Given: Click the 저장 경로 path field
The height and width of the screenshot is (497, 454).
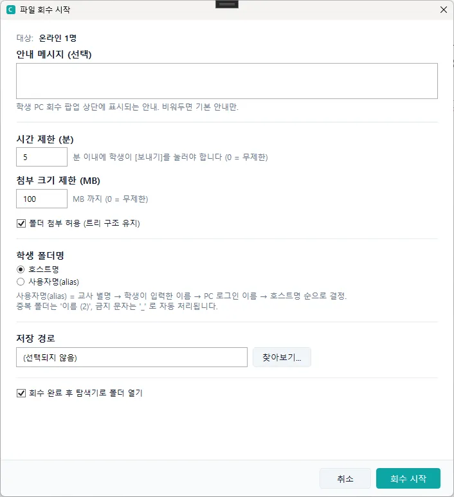Looking at the screenshot, I should point(132,357).
